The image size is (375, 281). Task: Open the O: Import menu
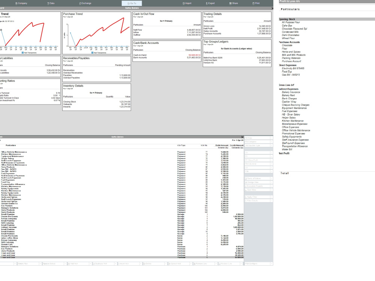[x=187, y=3]
